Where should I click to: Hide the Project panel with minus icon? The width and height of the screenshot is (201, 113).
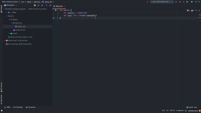coord(50,5)
